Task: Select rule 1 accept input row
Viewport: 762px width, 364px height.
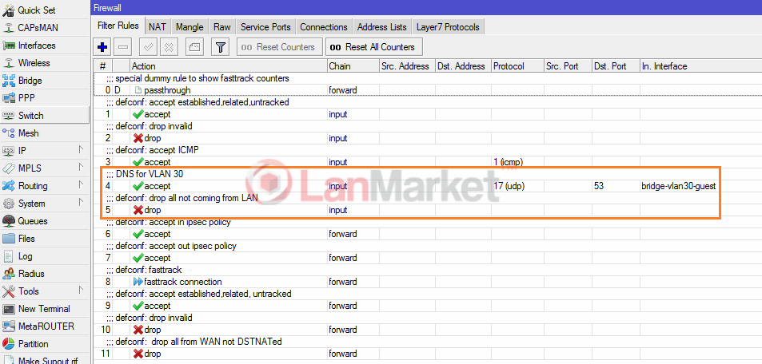Action: click(428, 114)
